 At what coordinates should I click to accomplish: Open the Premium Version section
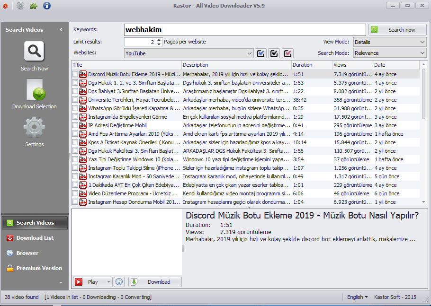[35, 268]
